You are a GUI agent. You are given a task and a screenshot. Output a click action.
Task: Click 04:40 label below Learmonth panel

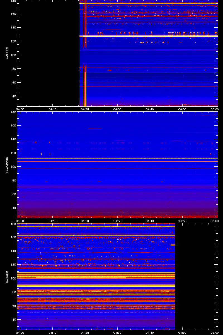click(x=150, y=221)
